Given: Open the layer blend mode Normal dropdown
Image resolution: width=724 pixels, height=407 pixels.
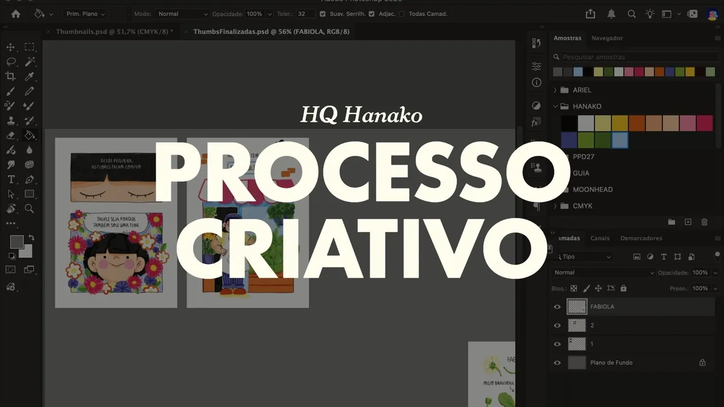Looking at the screenshot, I should click(x=603, y=273).
